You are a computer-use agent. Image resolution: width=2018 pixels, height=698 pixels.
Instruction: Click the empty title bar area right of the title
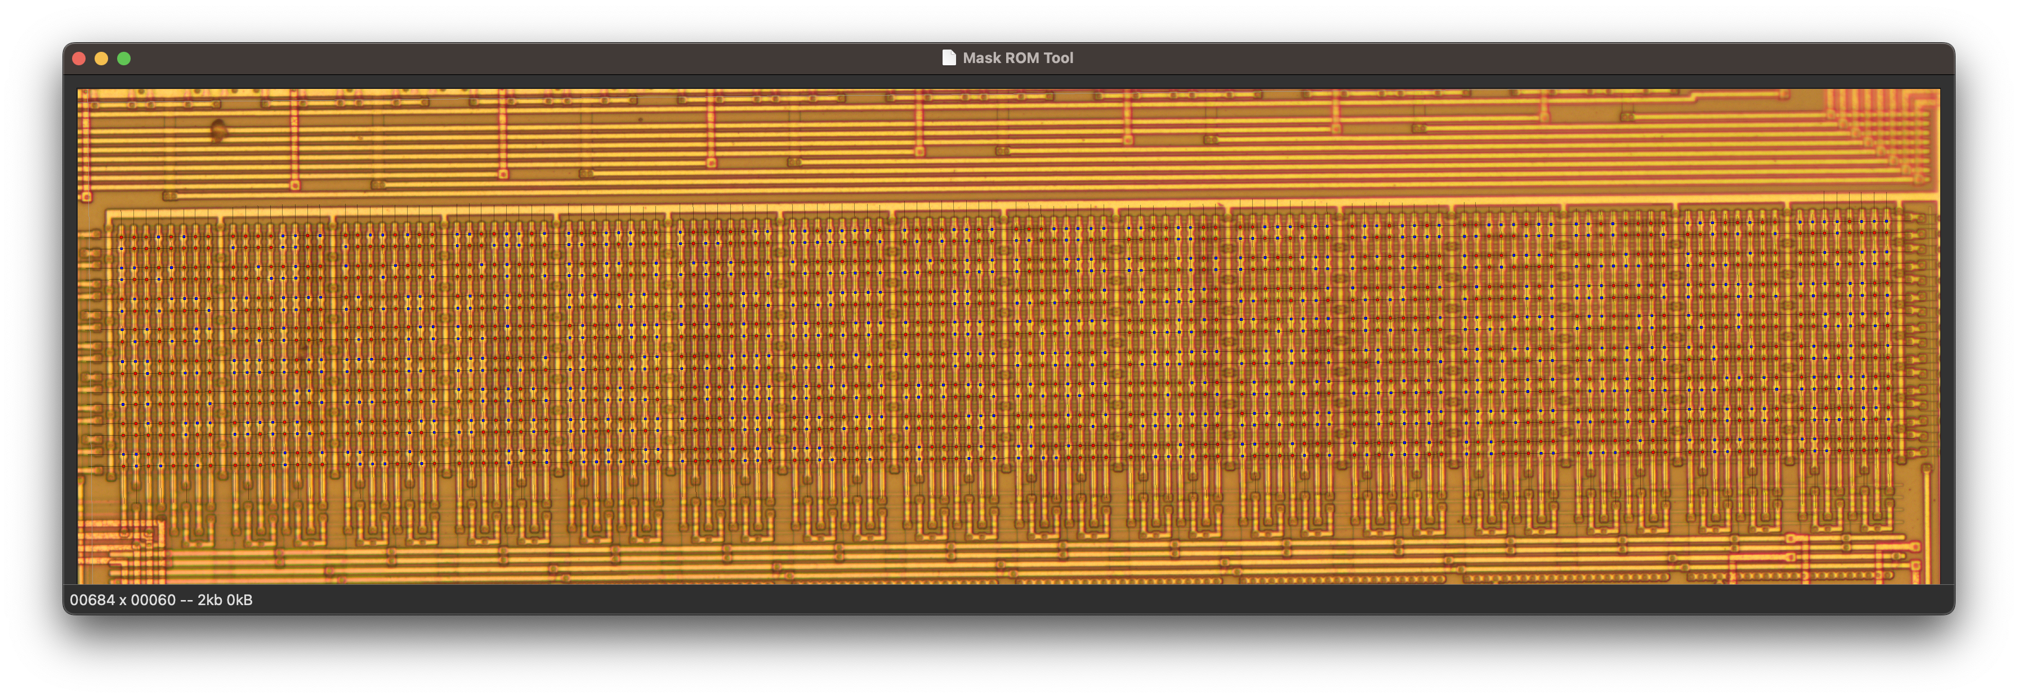click(1488, 58)
